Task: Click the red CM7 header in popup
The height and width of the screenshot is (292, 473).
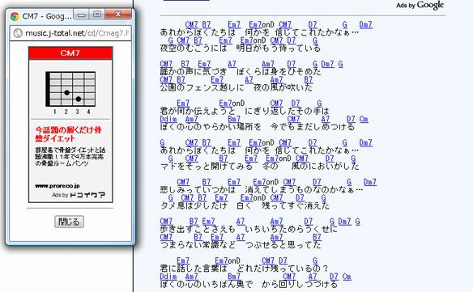Action: tap(70, 53)
